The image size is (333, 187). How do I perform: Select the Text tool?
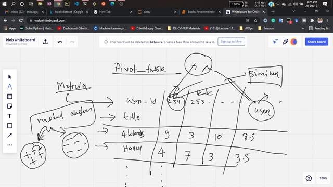[x=9, y=116]
